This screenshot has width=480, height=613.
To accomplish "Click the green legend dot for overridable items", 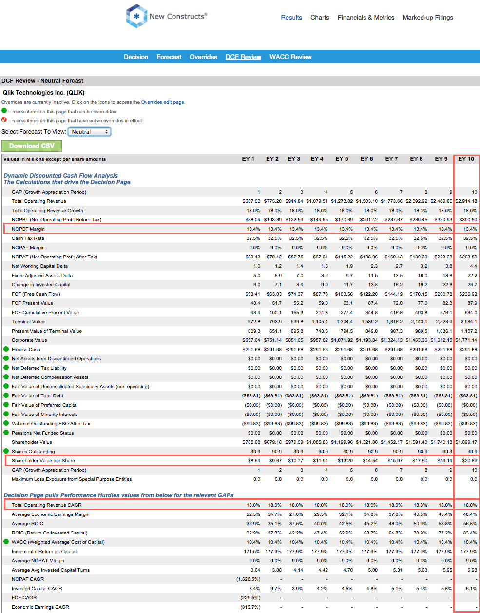I will click(4, 111).
